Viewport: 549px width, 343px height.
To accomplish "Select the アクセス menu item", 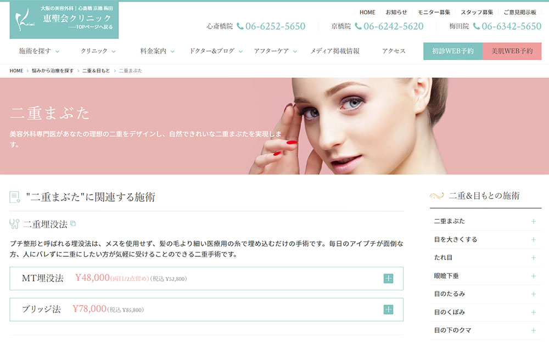I will pos(394,51).
